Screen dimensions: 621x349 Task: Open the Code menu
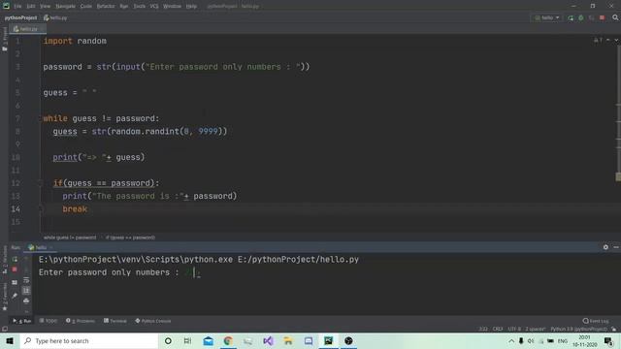(x=86, y=7)
